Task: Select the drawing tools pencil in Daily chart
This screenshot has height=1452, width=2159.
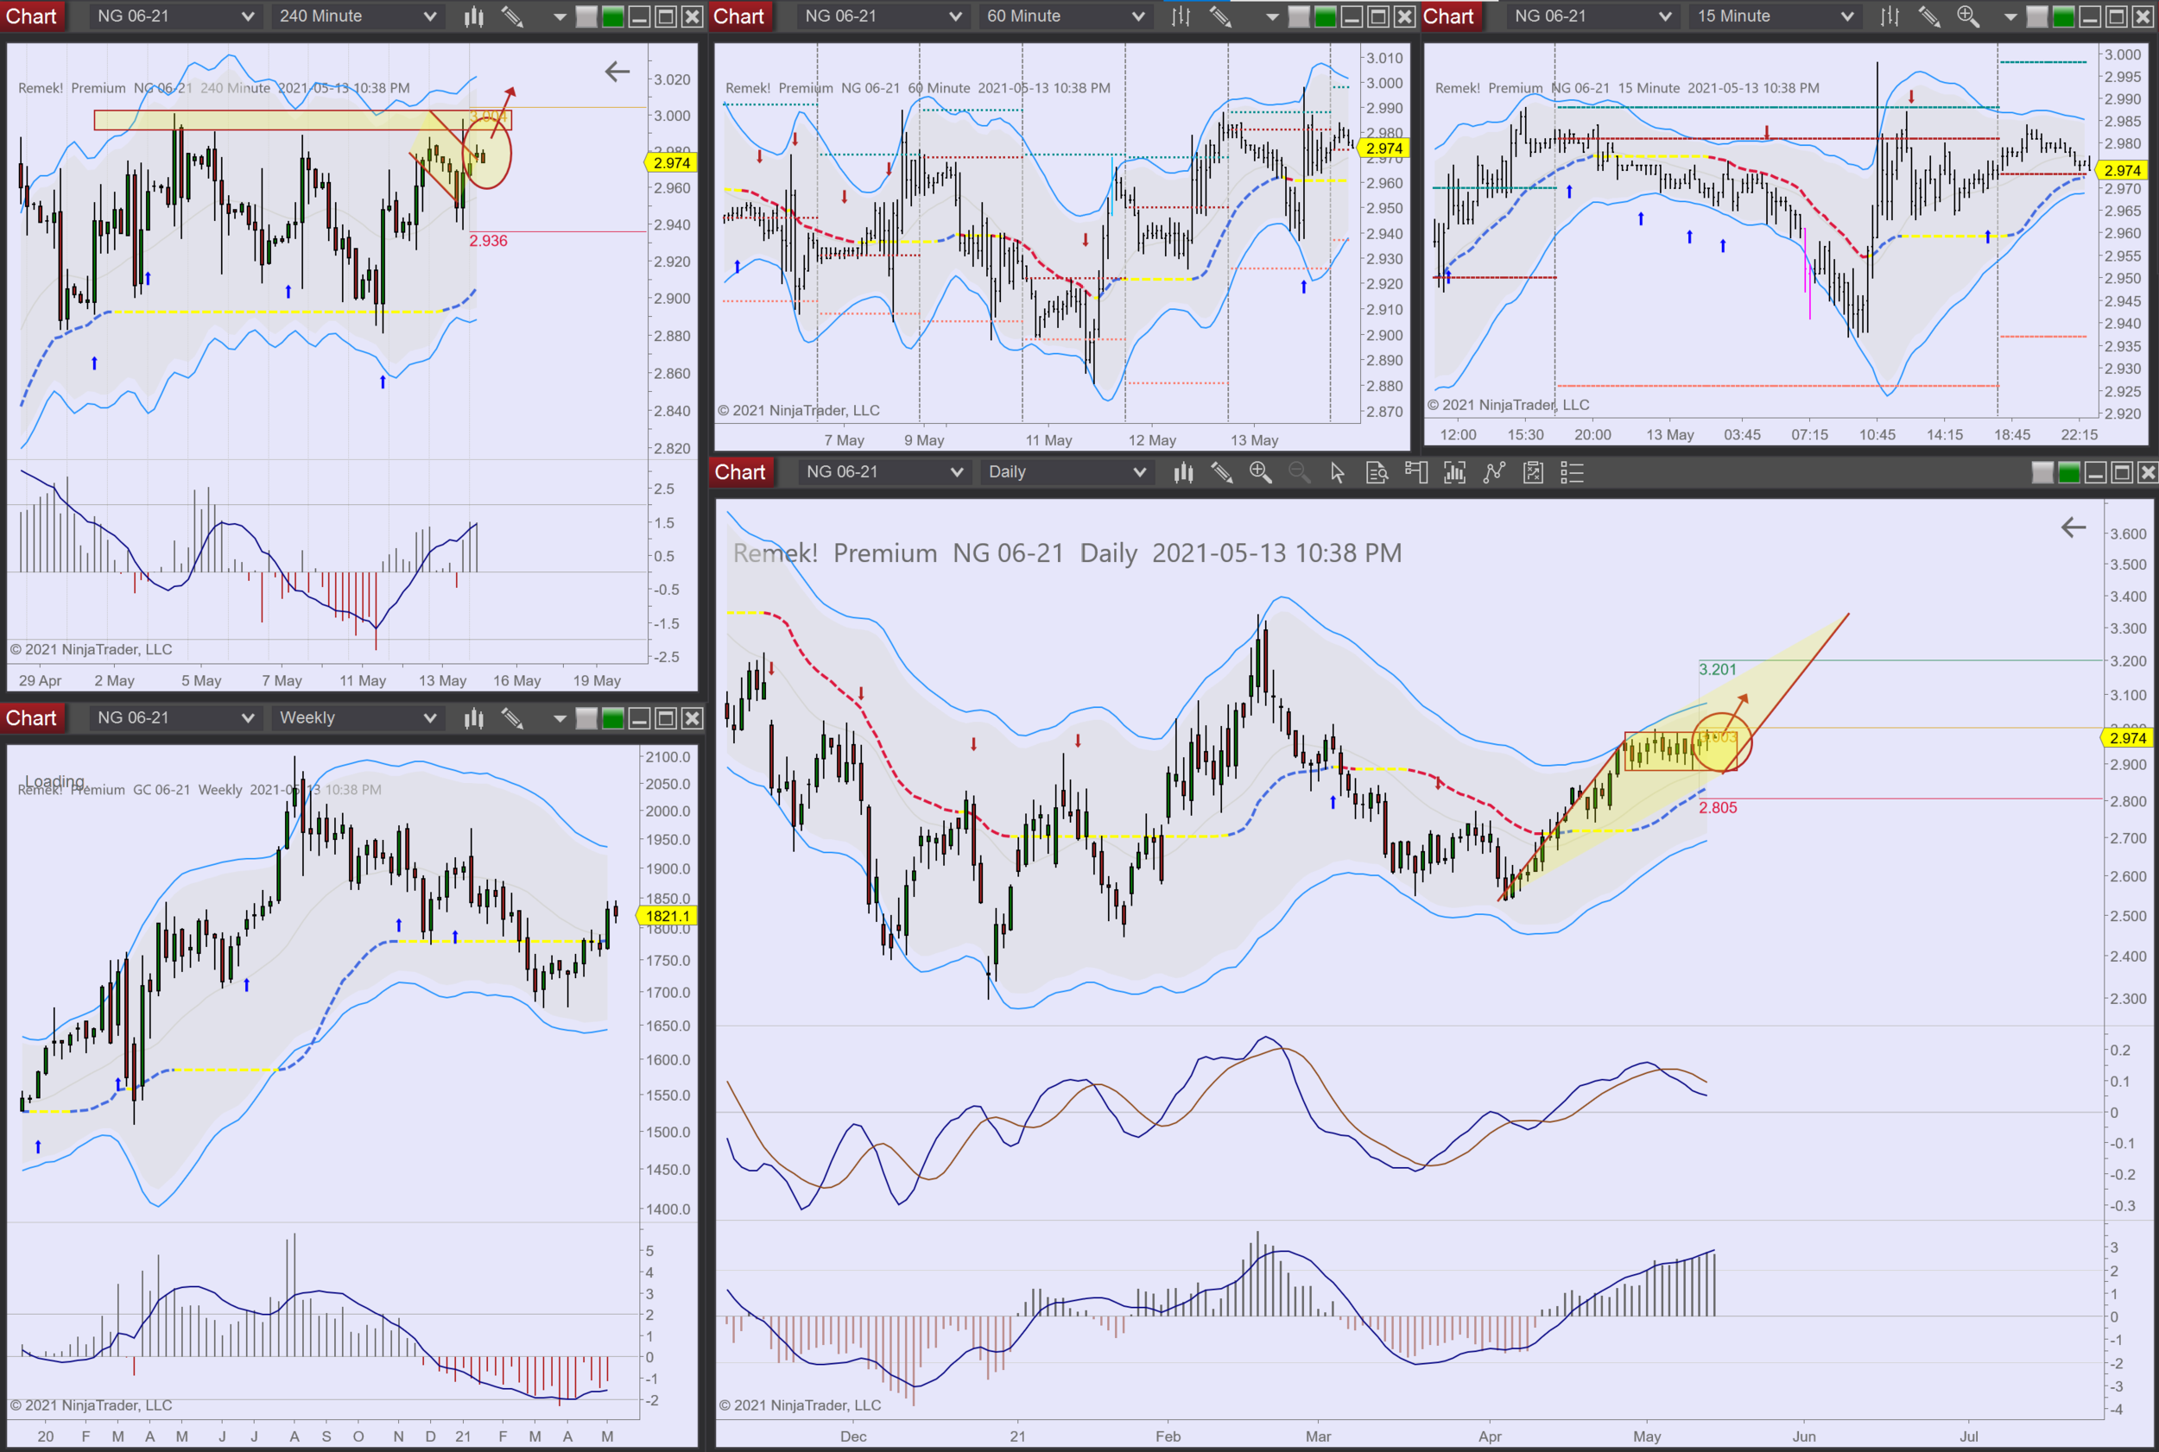Action: coord(1222,472)
